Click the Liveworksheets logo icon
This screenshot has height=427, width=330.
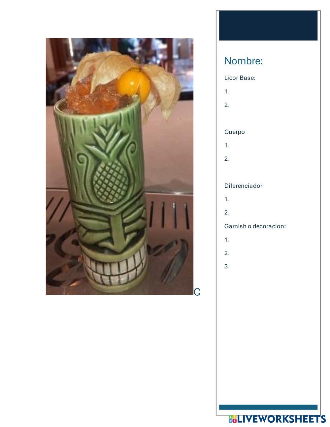(233, 419)
